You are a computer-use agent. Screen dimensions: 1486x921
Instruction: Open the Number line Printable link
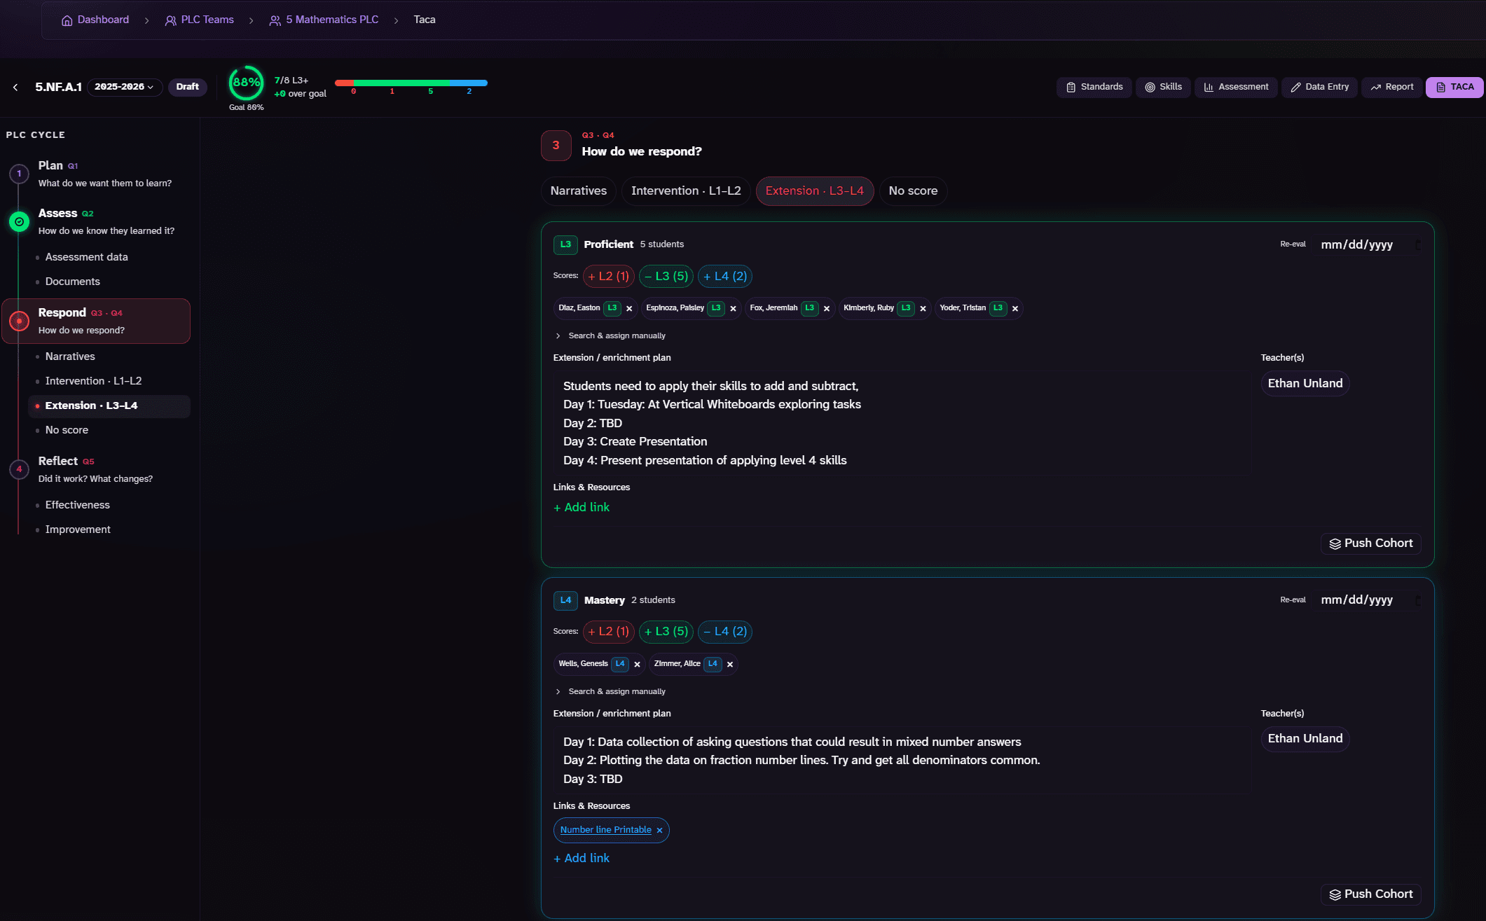point(606,830)
